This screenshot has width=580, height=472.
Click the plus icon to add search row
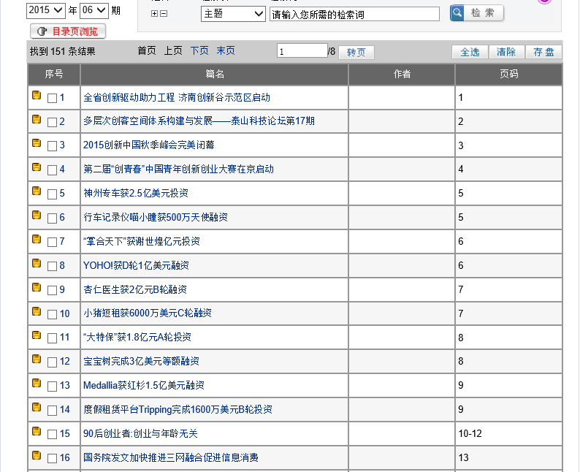155,14
